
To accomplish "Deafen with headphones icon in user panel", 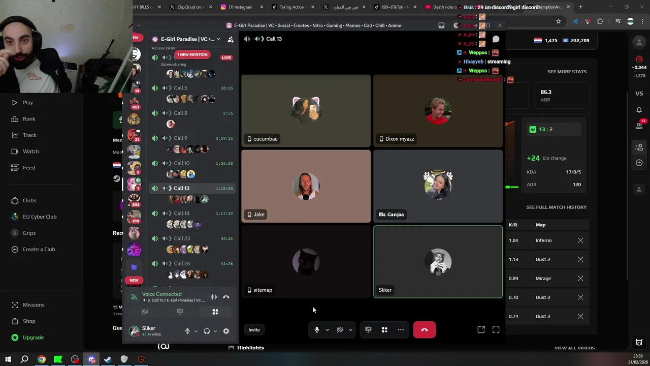I will click(x=207, y=331).
